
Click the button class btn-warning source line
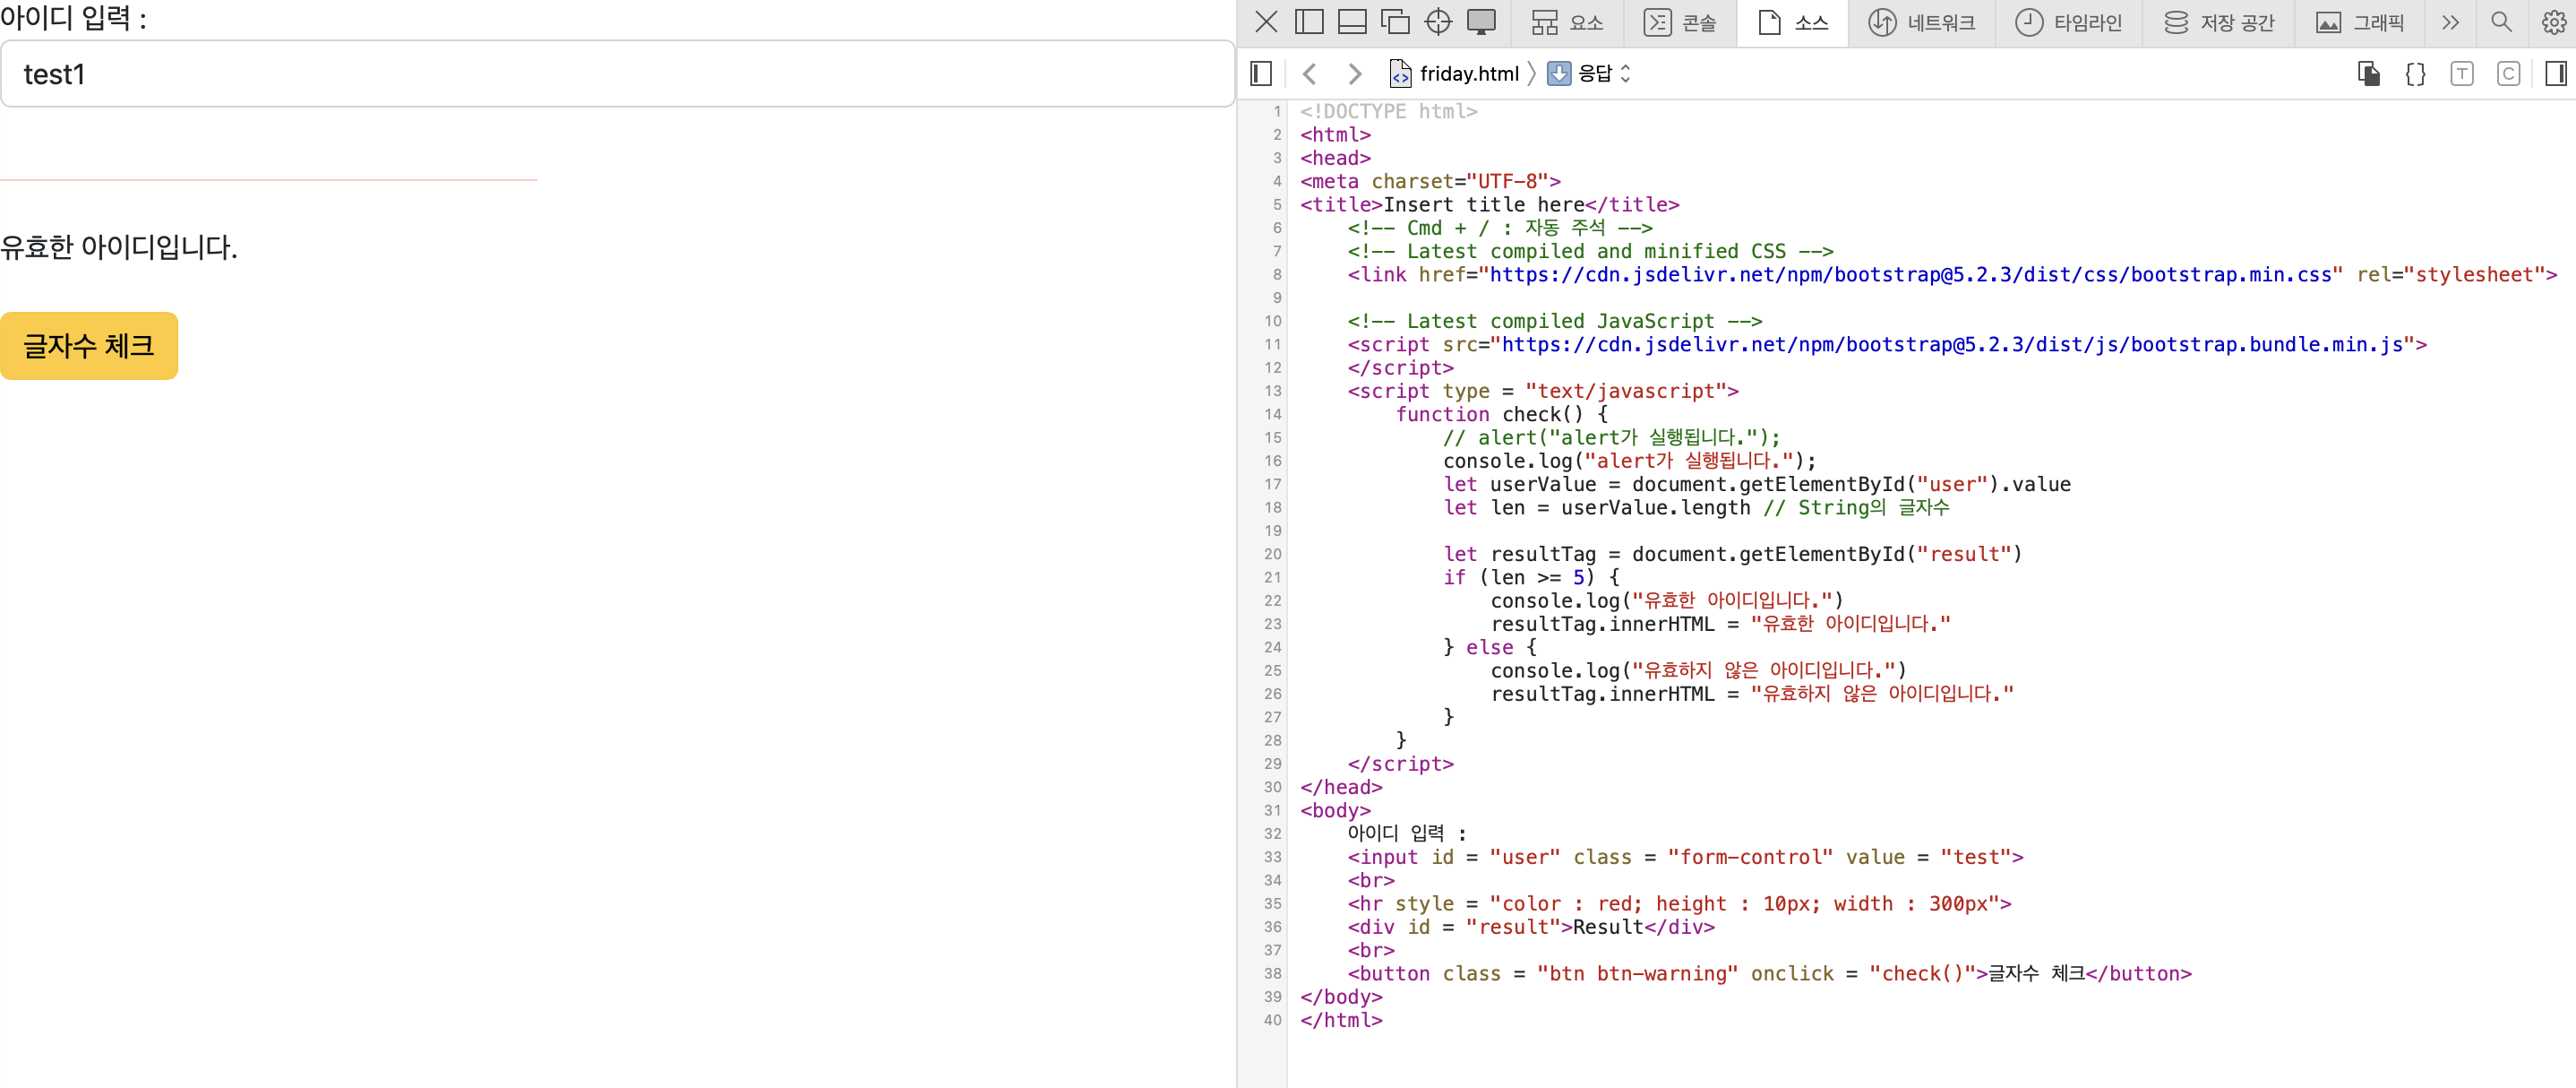[1769, 974]
